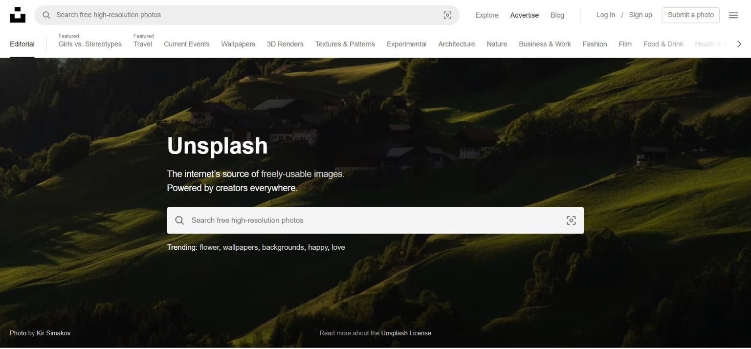Open Textures & Patterns topic

345,44
